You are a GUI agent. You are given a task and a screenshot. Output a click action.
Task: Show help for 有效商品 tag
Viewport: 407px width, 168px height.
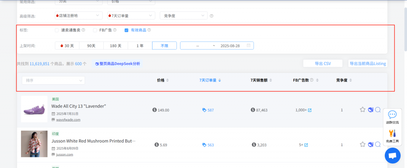pos(149,30)
